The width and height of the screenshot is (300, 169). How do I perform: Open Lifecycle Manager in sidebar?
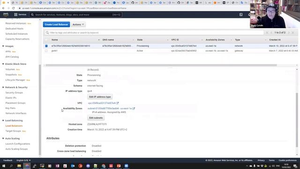pos(15,80)
